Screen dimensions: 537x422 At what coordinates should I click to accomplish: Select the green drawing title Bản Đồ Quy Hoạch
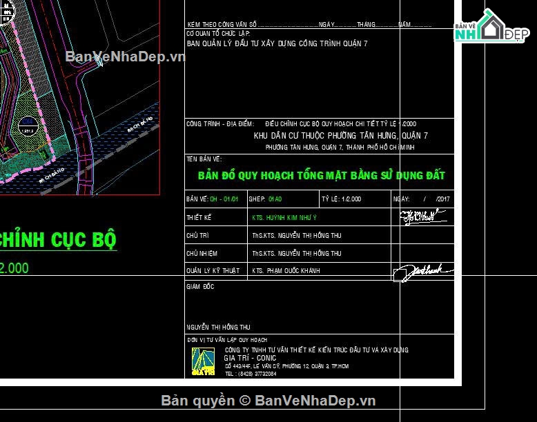click(x=321, y=175)
